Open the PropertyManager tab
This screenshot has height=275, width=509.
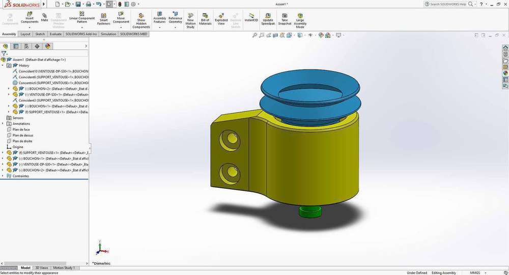(x=16, y=46)
